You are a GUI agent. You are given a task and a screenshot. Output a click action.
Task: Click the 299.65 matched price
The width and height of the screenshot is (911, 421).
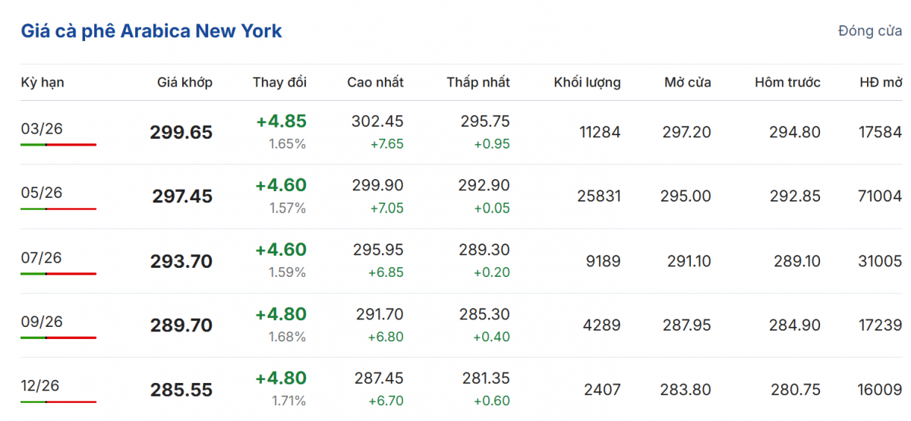[181, 133]
